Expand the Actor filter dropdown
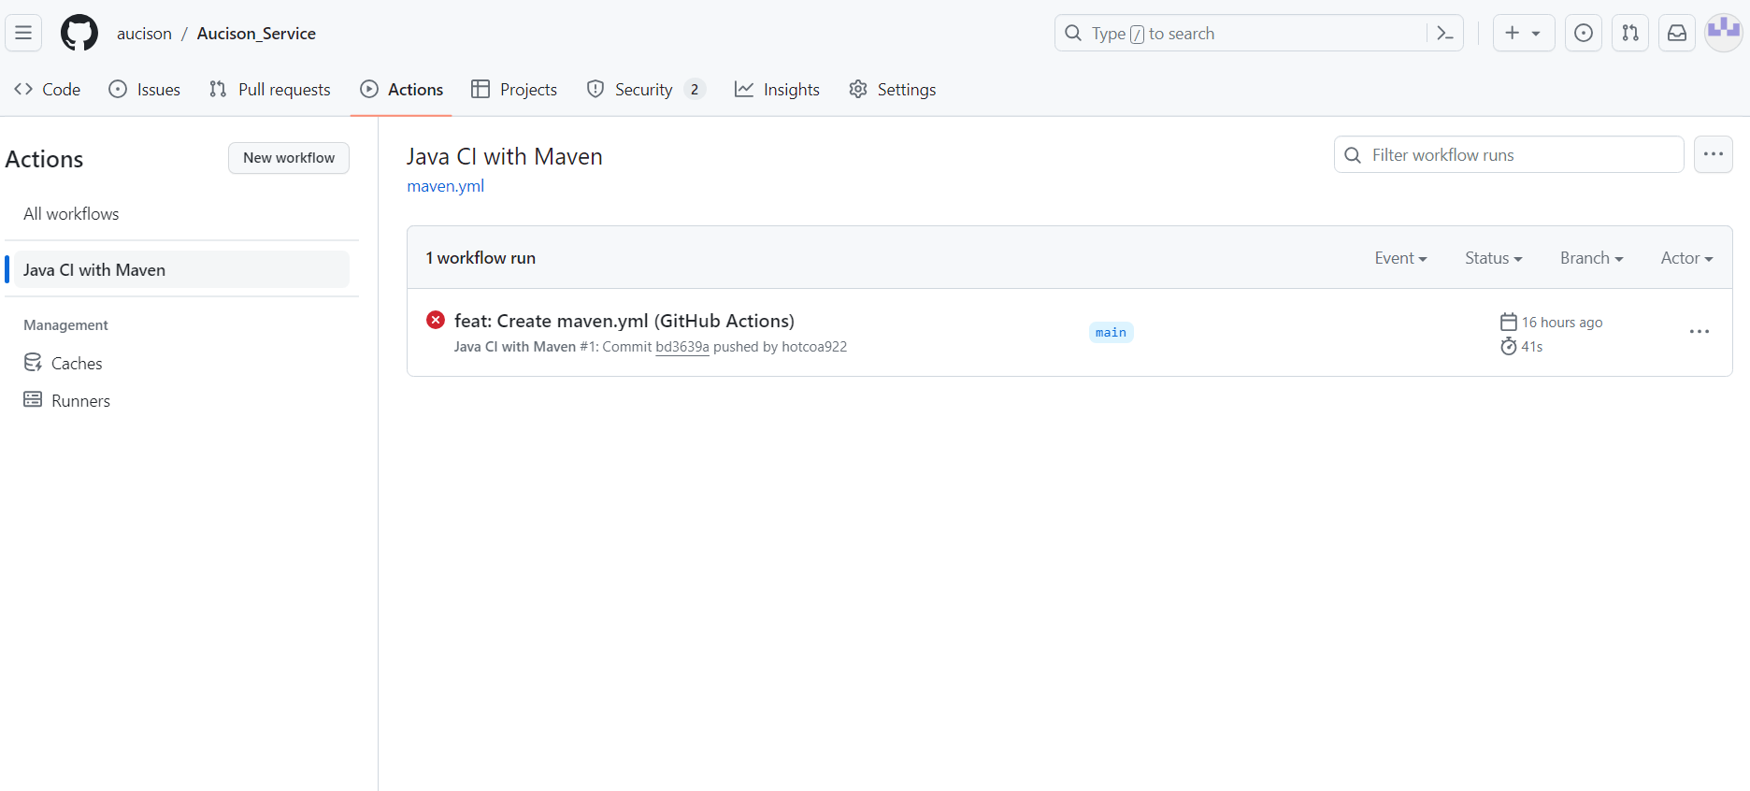The height and width of the screenshot is (791, 1750). 1686,258
